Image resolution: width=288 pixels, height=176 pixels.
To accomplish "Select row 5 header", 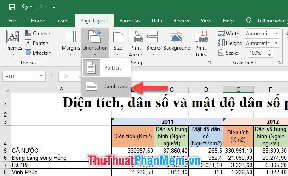I will [6, 151].
